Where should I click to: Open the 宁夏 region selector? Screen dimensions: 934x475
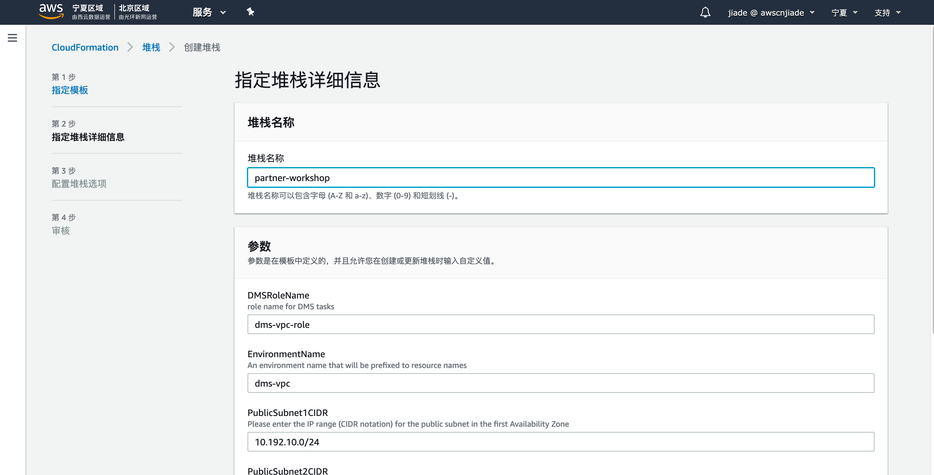click(844, 13)
